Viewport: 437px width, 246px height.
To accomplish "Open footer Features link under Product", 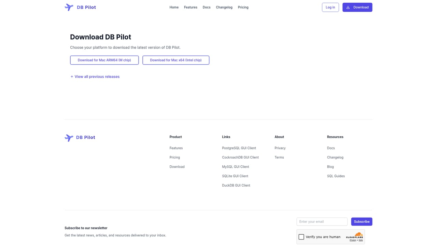I will 176,148.
